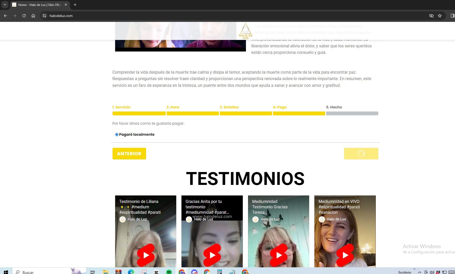This screenshot has height=274, width=455.
Task: Open Gracias Anita por tu testimonio title
Action: click(x=207, y=207)
